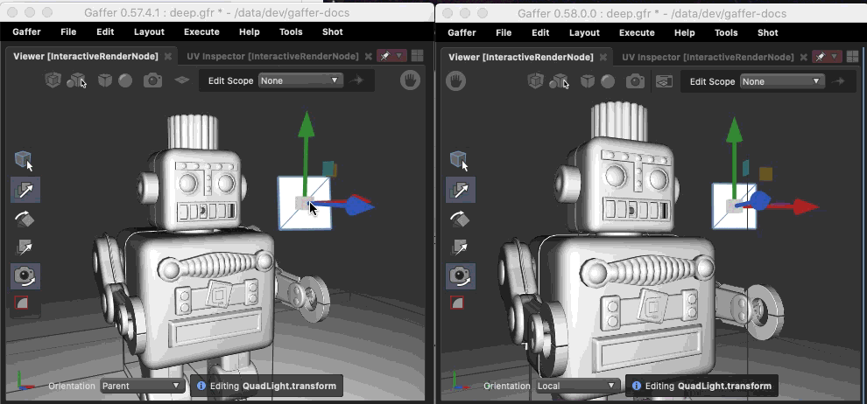The height and width of the screenshot is (404, 867).
Task: Open camera settings icon in 0.57.4.1 viewer toolbar
Action: tap(152, 80)
